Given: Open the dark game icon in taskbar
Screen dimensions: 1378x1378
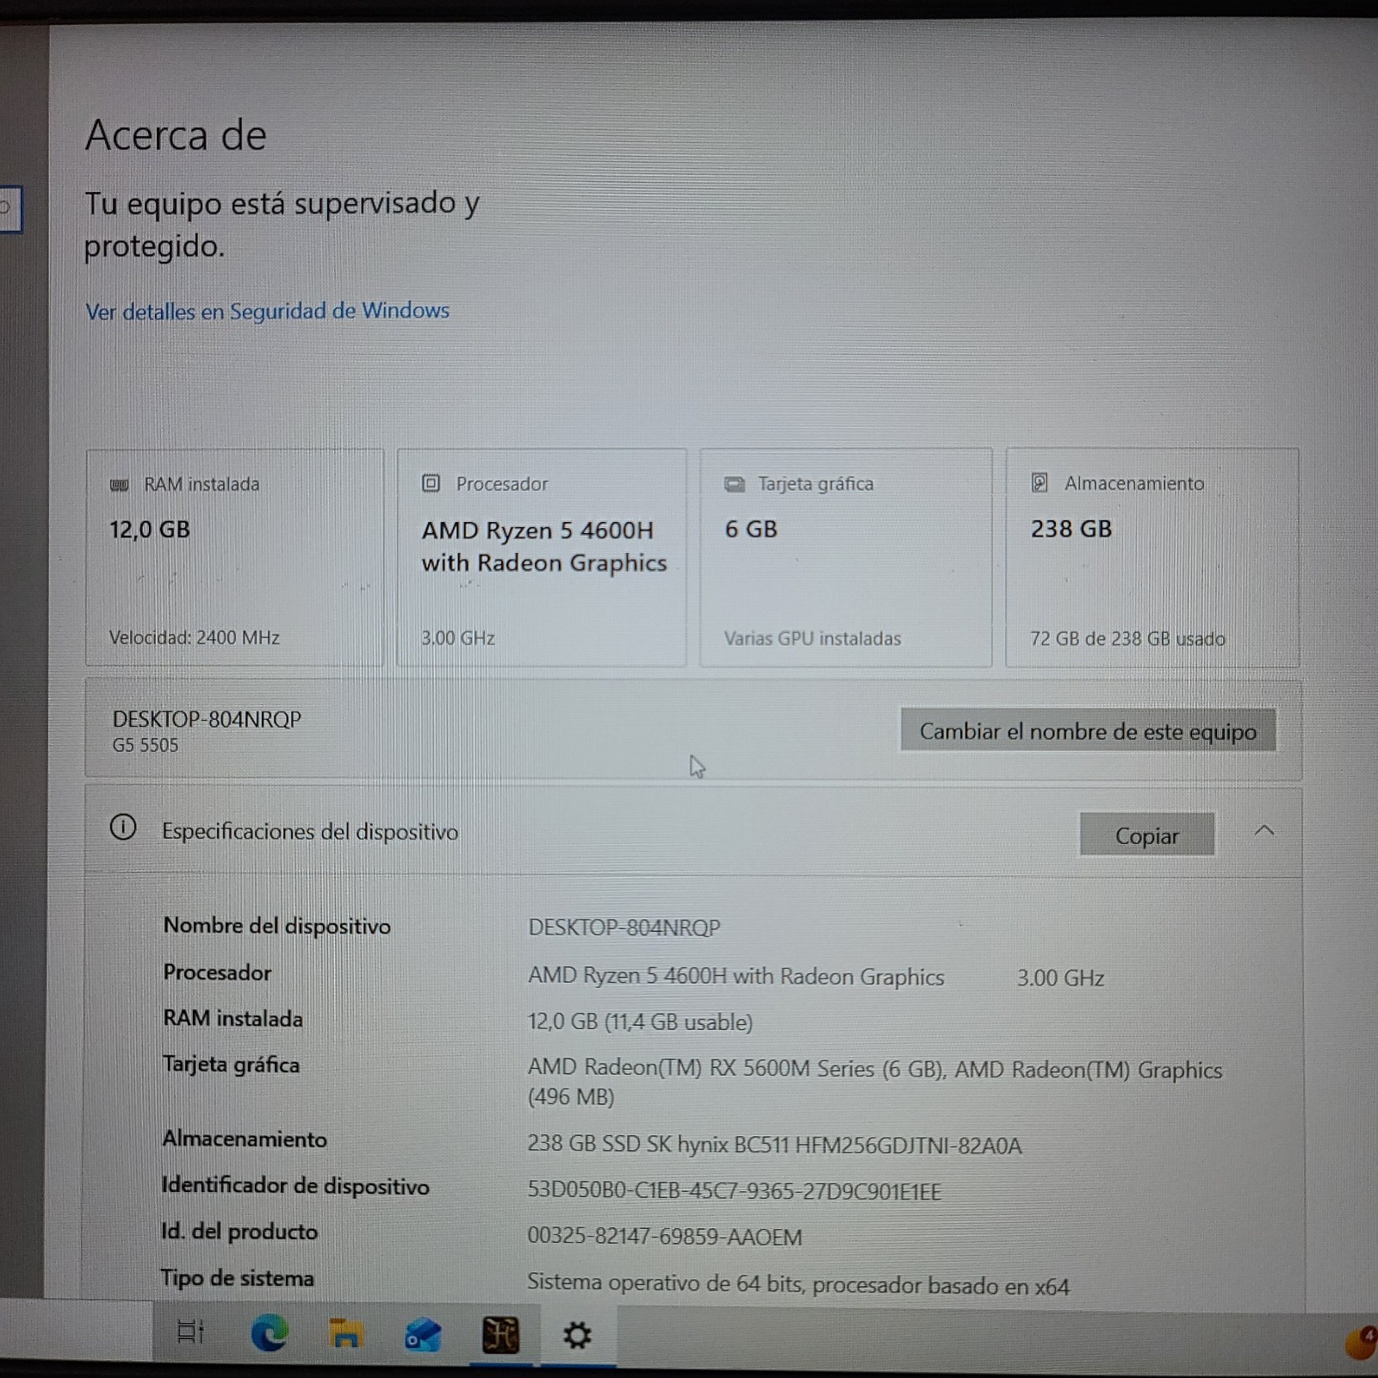Looking at the screenshot, I should click(x=500, y=1335).
